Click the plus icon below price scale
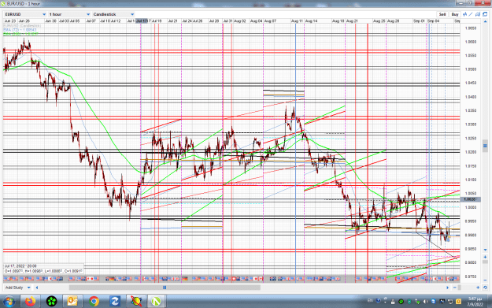Screen dimensions: 492x308 click(485, 257)
